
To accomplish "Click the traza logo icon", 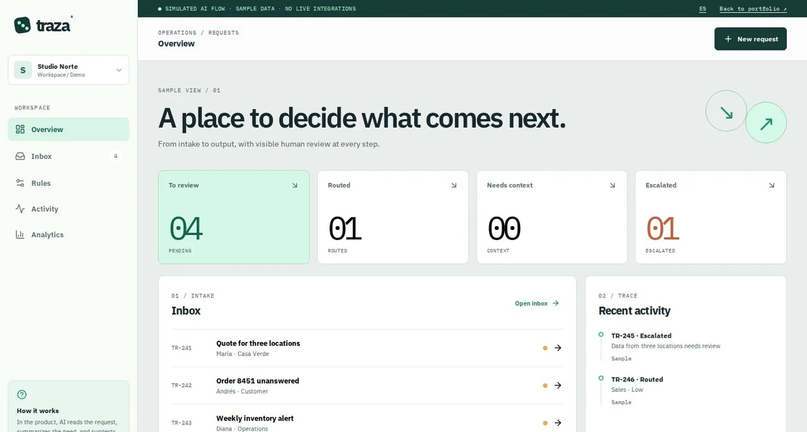I will 22,25.
